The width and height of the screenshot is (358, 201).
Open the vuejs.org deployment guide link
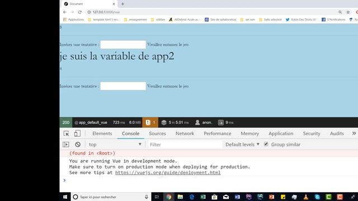[x=168, y=173]
